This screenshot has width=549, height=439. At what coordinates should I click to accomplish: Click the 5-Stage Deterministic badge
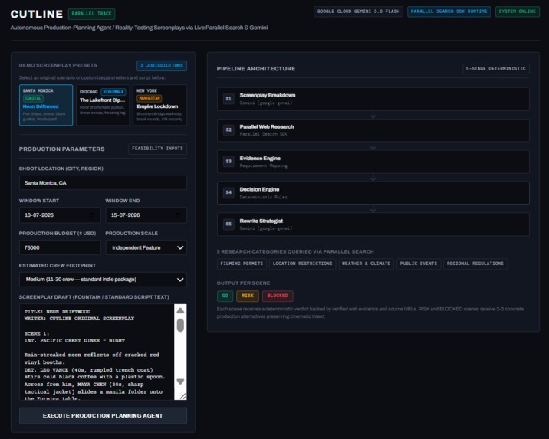tap(496, 69)
